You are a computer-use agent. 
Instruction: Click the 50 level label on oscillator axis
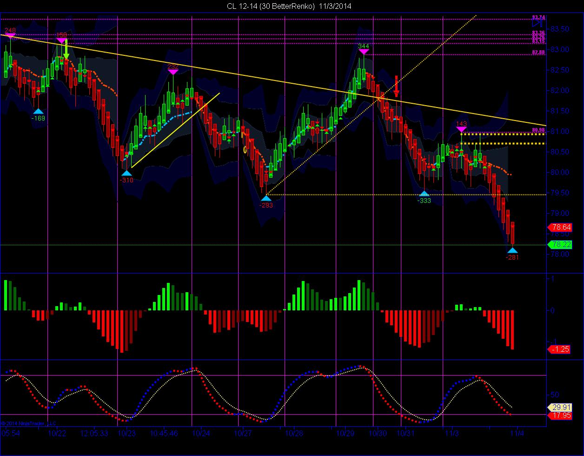tap(554, 395)
